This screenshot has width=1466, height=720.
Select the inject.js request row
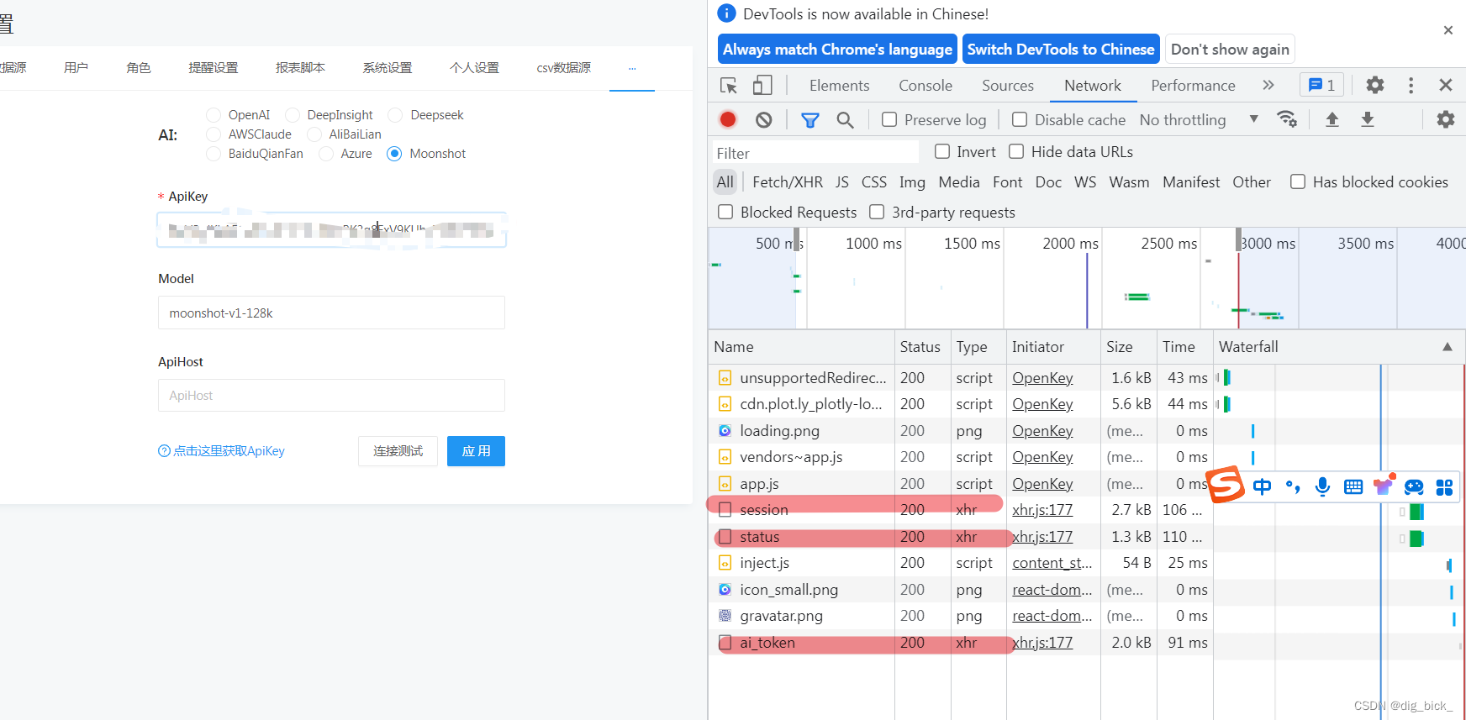pyautogui.click(x=960, y=563)
